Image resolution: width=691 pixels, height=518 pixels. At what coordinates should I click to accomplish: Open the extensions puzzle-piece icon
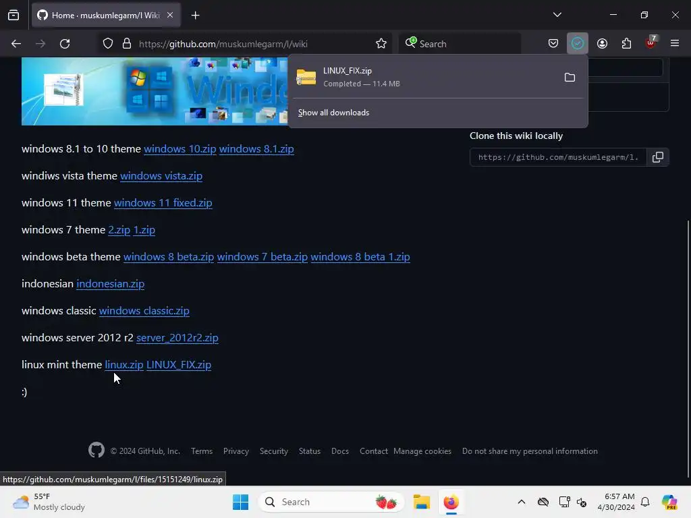(626, 44)
